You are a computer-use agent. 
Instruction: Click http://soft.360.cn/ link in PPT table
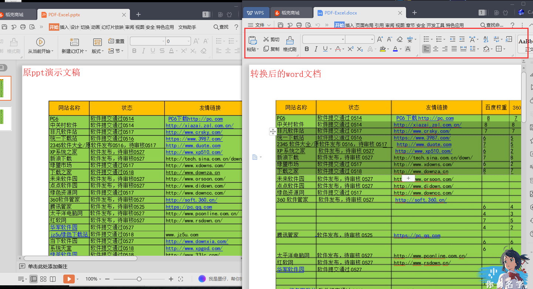coord(191,200)
